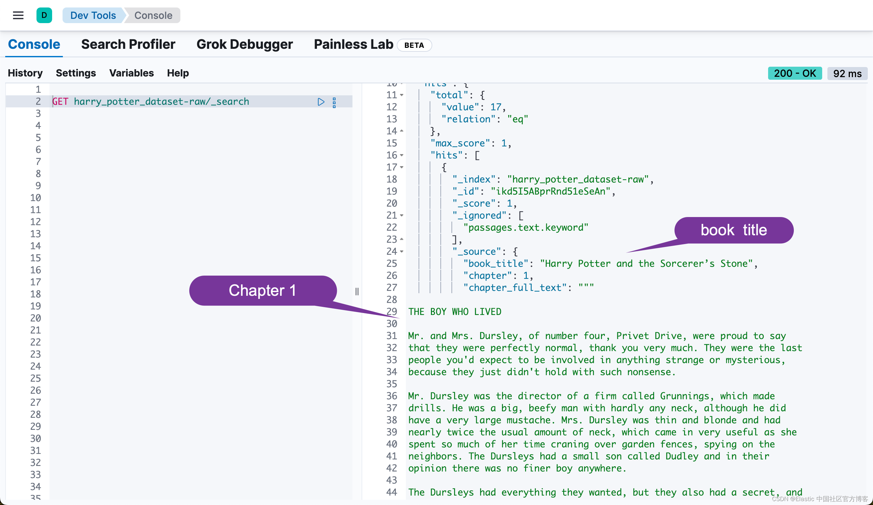Click the 200 - OK status badge
This screenshot has width=873, height=505.
(794, 74)
